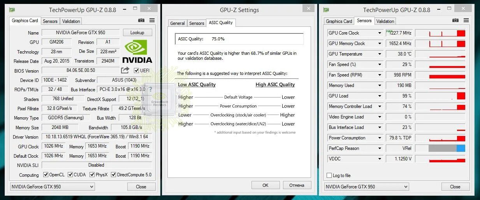Viewport: 480px width, 200px height.
Task: Expand the VDDC sensor dropdown
Action: coord(380,159)
